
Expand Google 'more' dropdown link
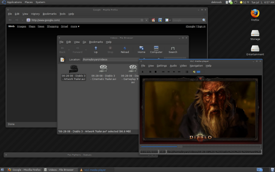[75, 26]
